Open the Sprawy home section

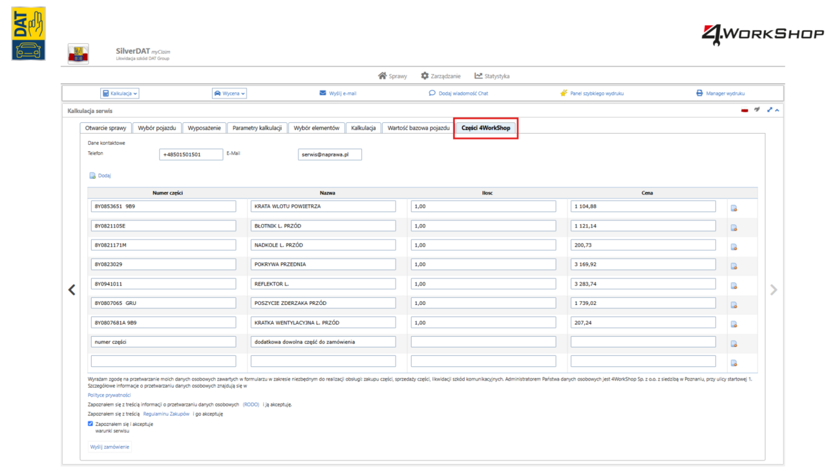click(392, 76)
